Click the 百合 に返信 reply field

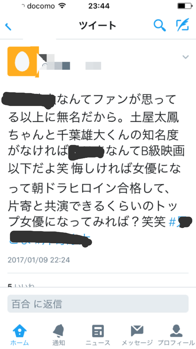[98, 304]
